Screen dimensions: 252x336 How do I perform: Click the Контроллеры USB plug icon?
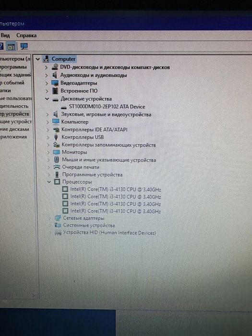56,137
